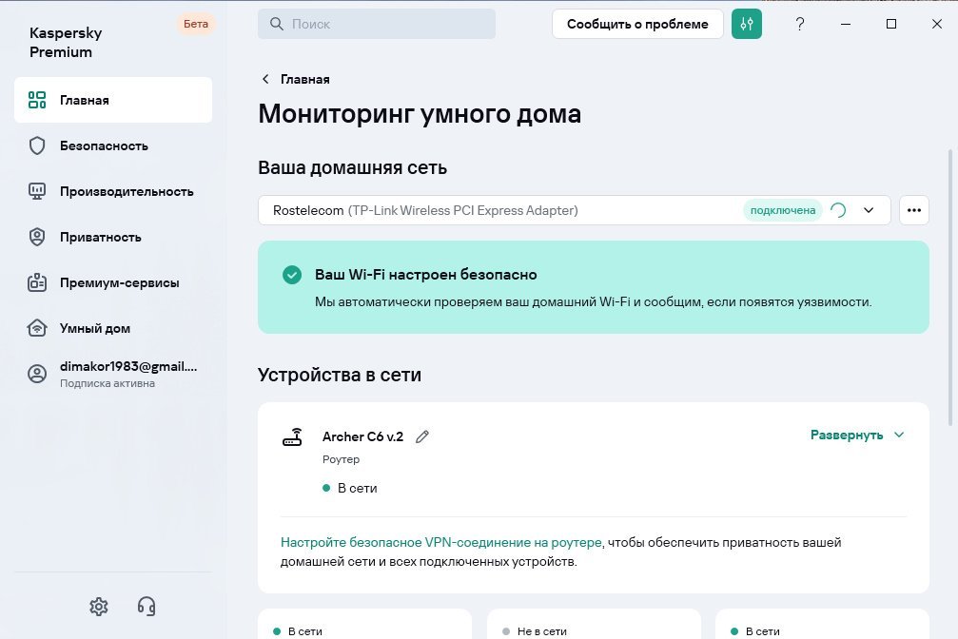
Task: Edit Archer C6 v.2 name with pencil icon
Action: coord(422,436)
